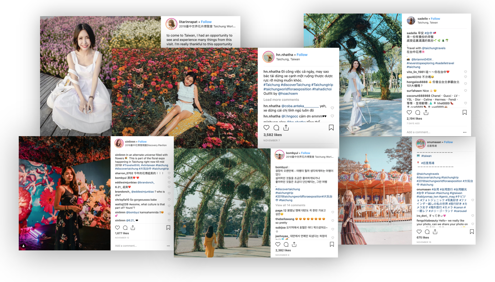This screenshot has width=495, height=282.
Task: Open #discoverTaichung hashtag in hn.nhatha caption
Action: (x=296, y=85)
